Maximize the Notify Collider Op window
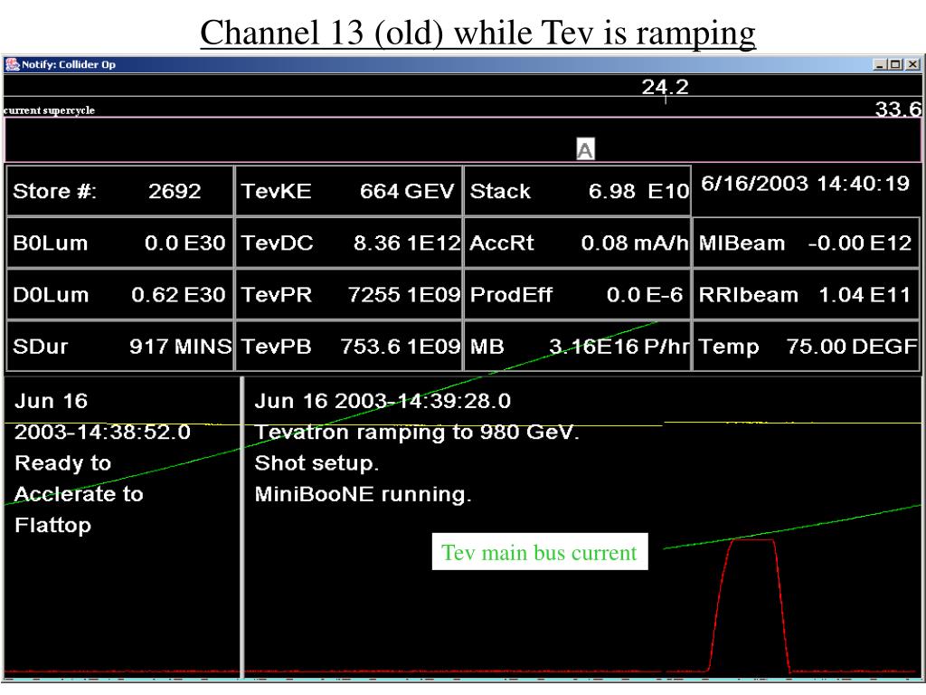 [895, 64]
